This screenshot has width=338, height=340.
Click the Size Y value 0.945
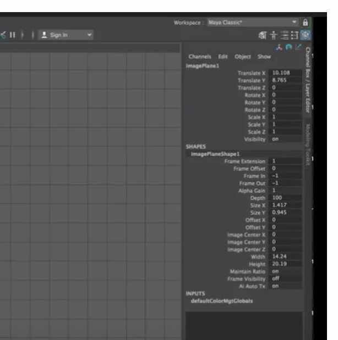[285, 213]
